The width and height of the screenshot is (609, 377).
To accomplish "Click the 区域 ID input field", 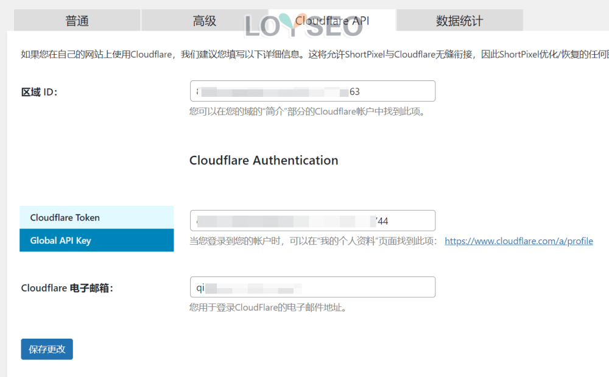I will pyautogui.click(x=312, y=91).
